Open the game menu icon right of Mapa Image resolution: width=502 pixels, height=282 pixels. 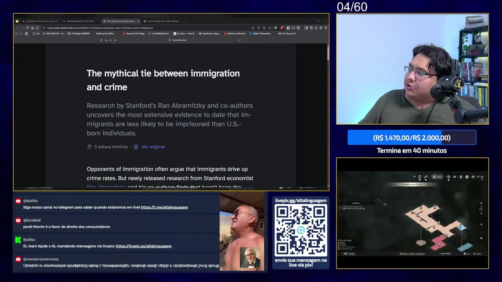click(x=449, y=177)
